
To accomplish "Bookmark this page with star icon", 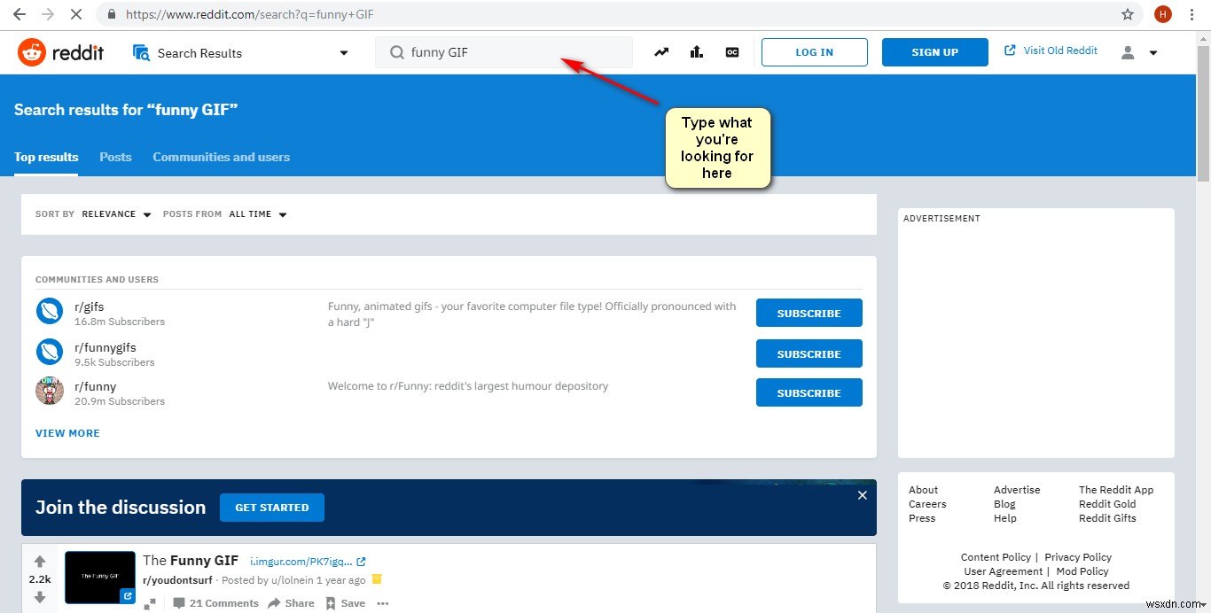I will (x=1128, y=15).
